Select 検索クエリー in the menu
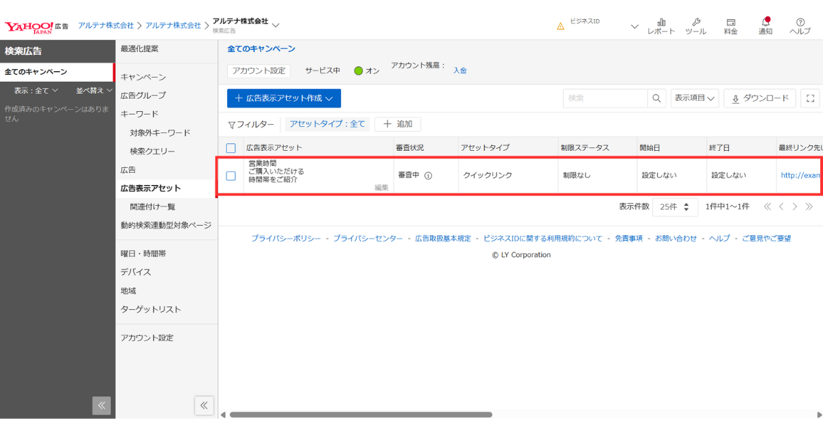The image size is (823, 432). click(x=152, y=151)
